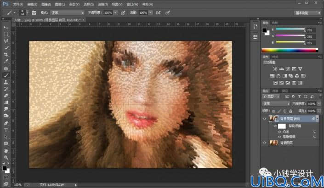Click the top copy layer thumbnail
The width and height of the screenshot is (324, 188).
pos(273,119)
